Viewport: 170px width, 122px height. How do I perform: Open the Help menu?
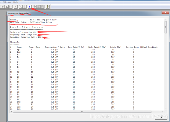coord(16,2)
